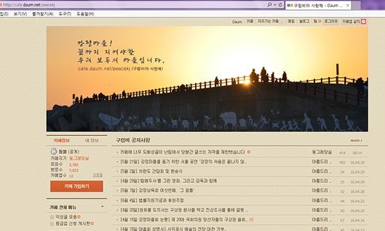Click author 둥그래당실 on first notice row
The height and width of the screenshot is (231, 385).
321,152
